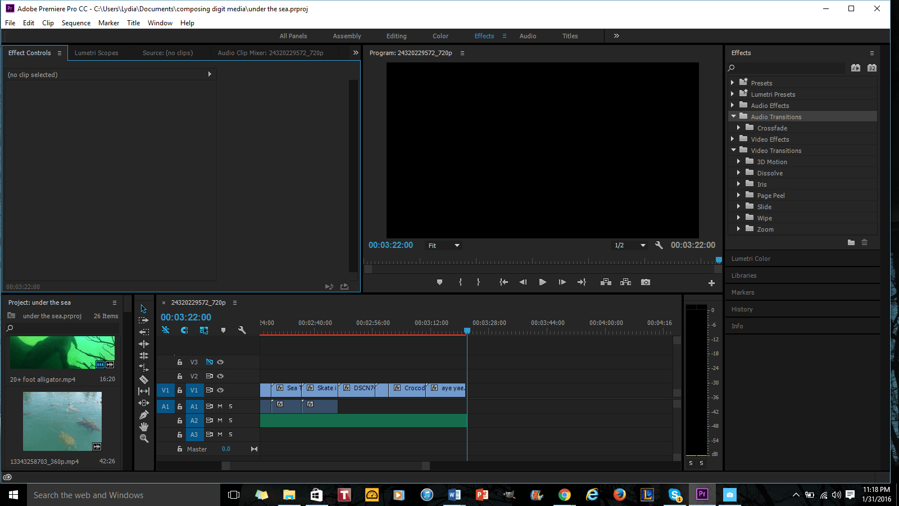The height and width of the screenshot is (506, 899).
Task: Click the Extract button in Program monitor
Action: point(625,282)
